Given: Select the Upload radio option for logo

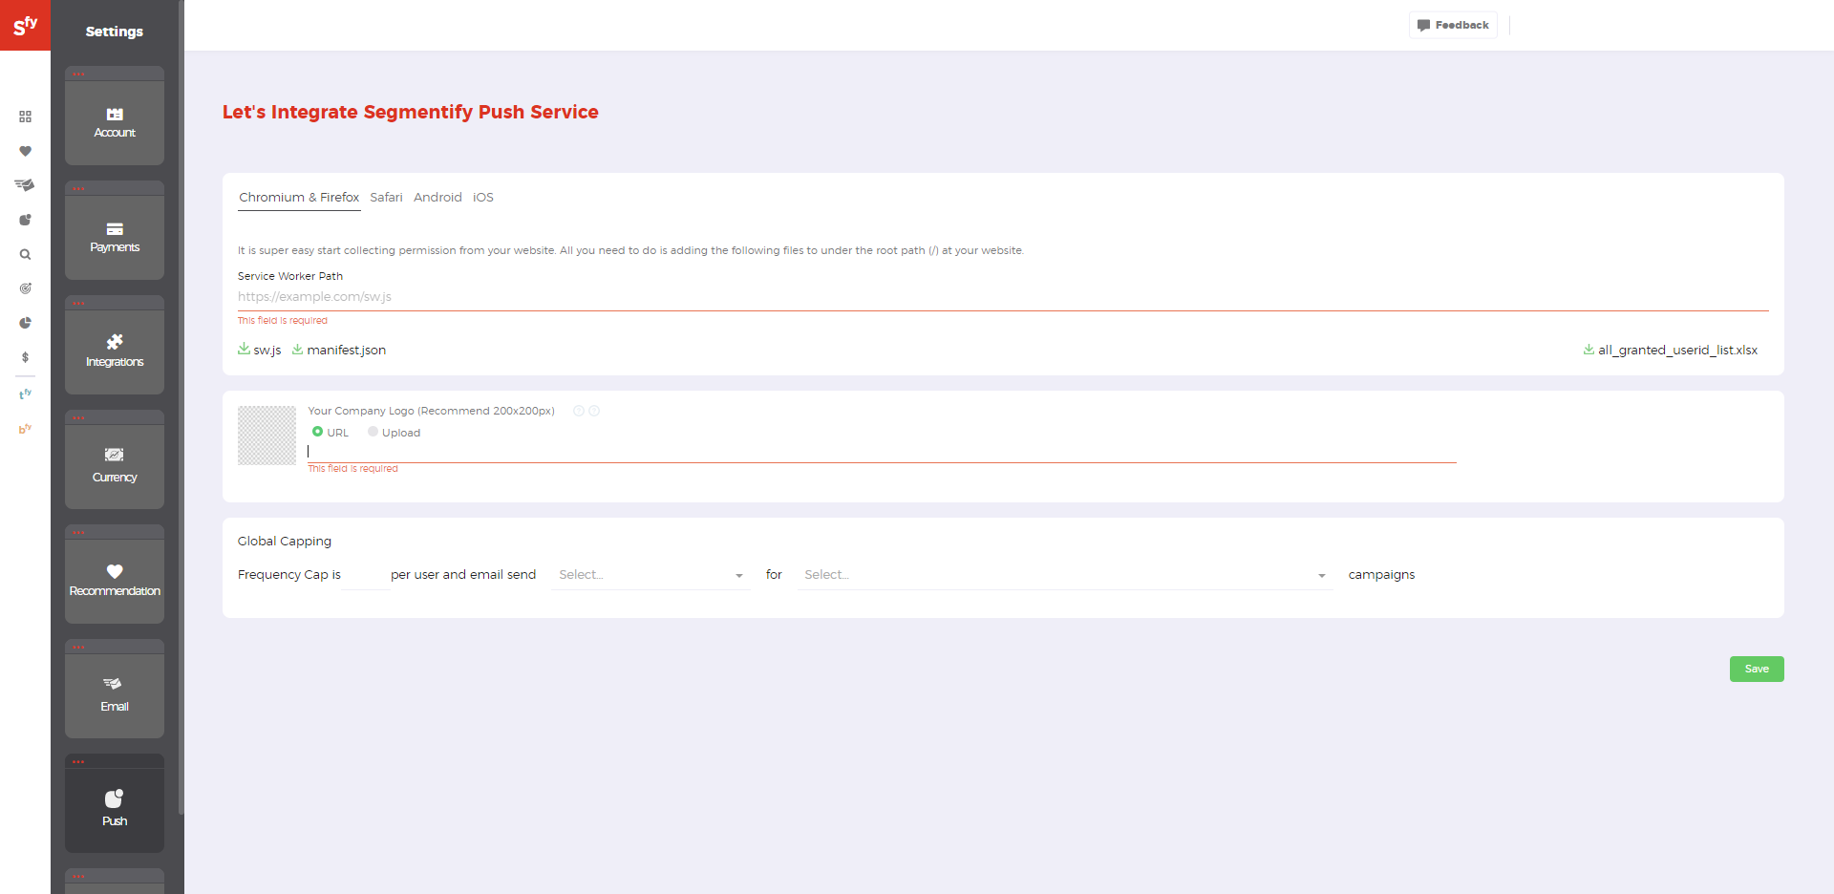Looking at the screenshot, I should click(373, 432).
